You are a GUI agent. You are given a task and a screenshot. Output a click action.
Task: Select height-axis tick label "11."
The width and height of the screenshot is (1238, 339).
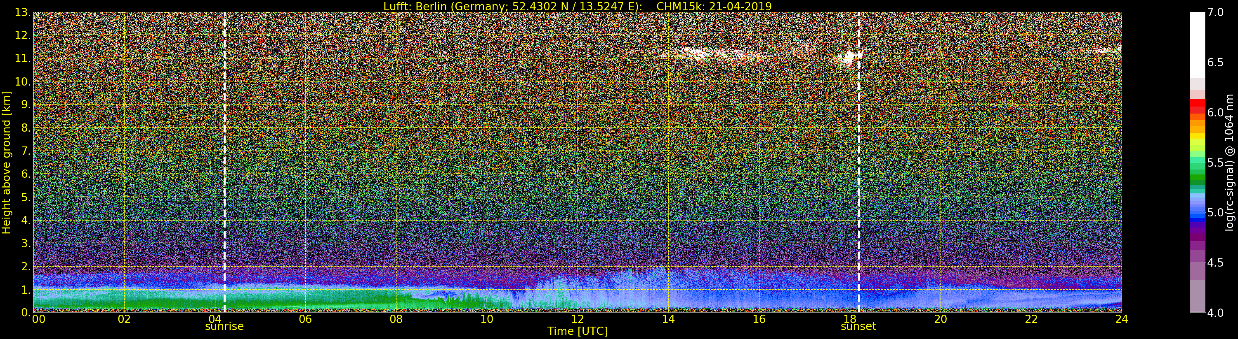(23, 59)
